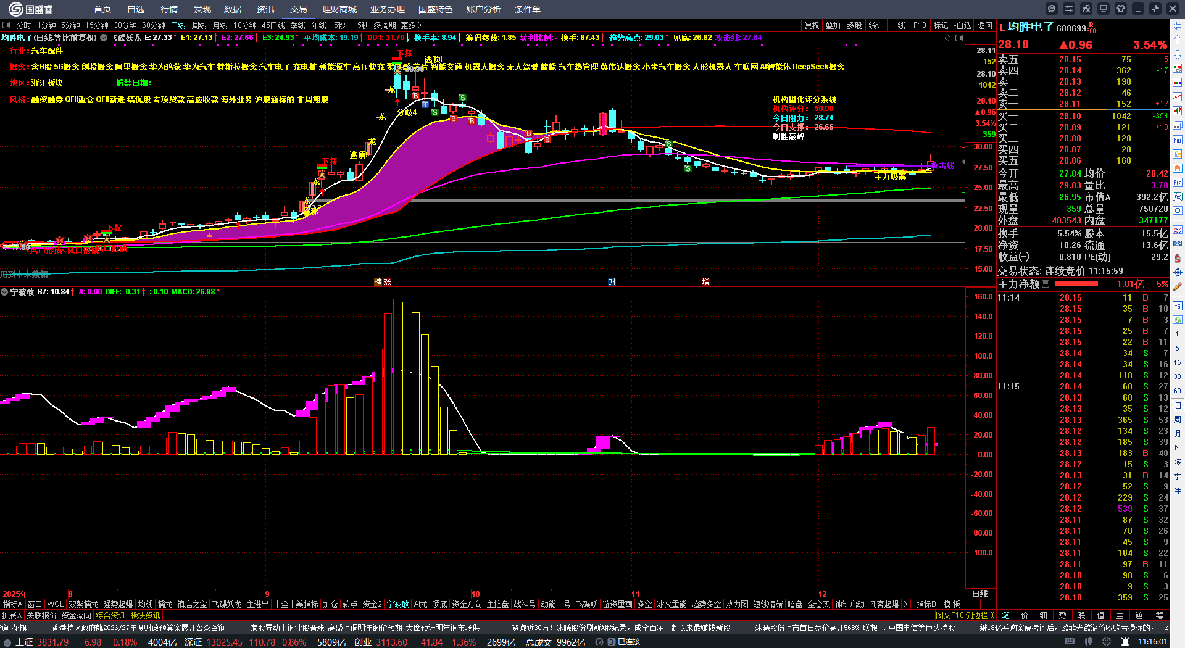Expand the 更多 periods dropdown
The height and width of the screenshot is (648, 1185).
[411, 25]
